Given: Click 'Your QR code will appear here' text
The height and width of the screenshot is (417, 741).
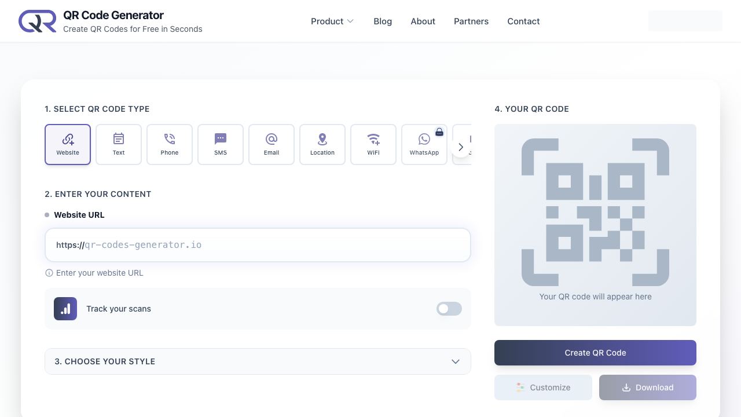Looking at the screenshot, I should [x=595, y=297].
